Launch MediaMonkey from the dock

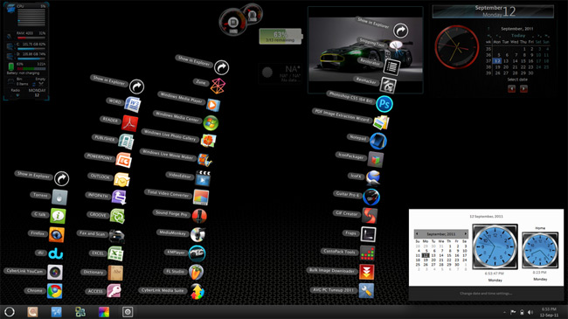198,234
